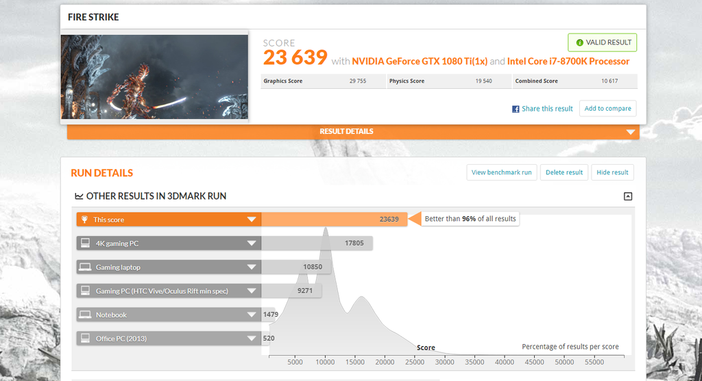Click the RUN DETAILS heading
Screen dimensions: 702x381
click(x=101, y=173)
